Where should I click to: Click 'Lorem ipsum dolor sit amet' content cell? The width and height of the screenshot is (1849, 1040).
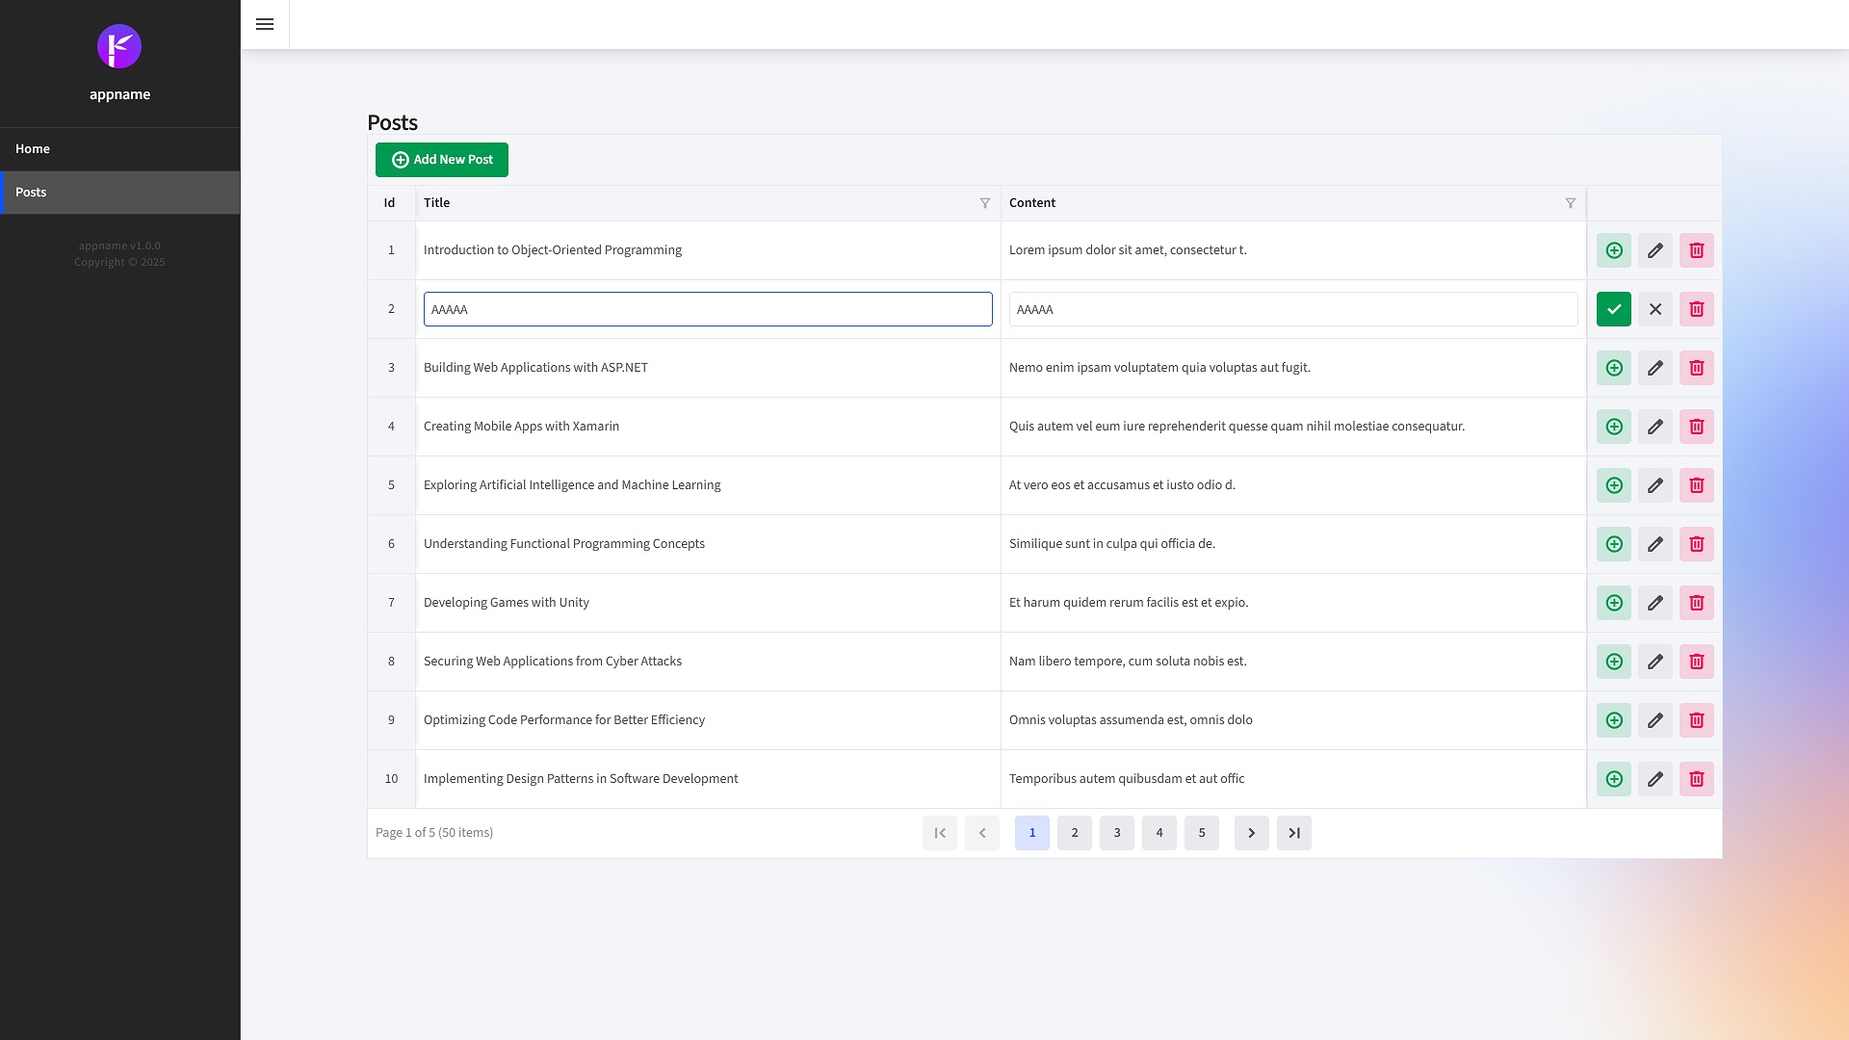coord(1293,250)
